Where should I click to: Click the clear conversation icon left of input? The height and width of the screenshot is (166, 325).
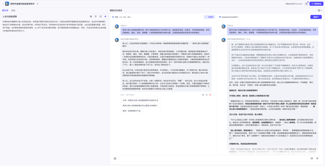(115, 158)
